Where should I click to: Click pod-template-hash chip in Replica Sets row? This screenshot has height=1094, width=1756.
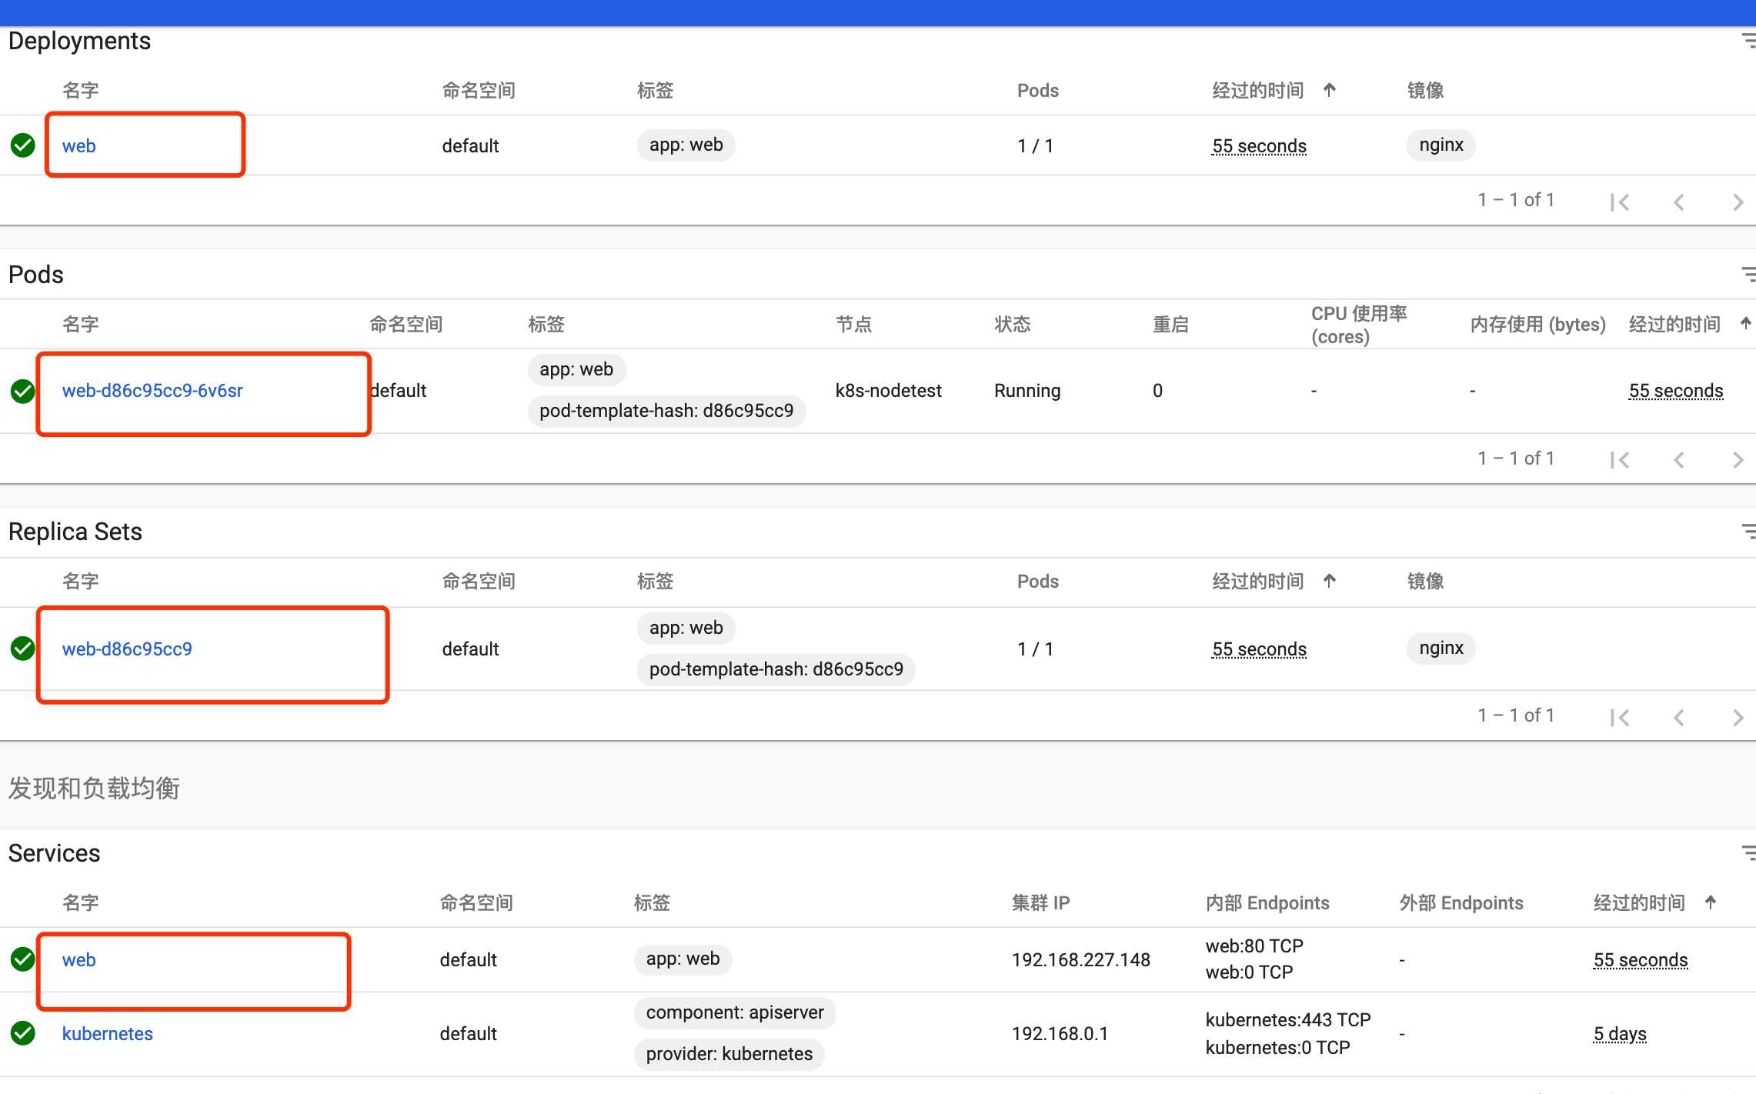click(x=776, y=669)
